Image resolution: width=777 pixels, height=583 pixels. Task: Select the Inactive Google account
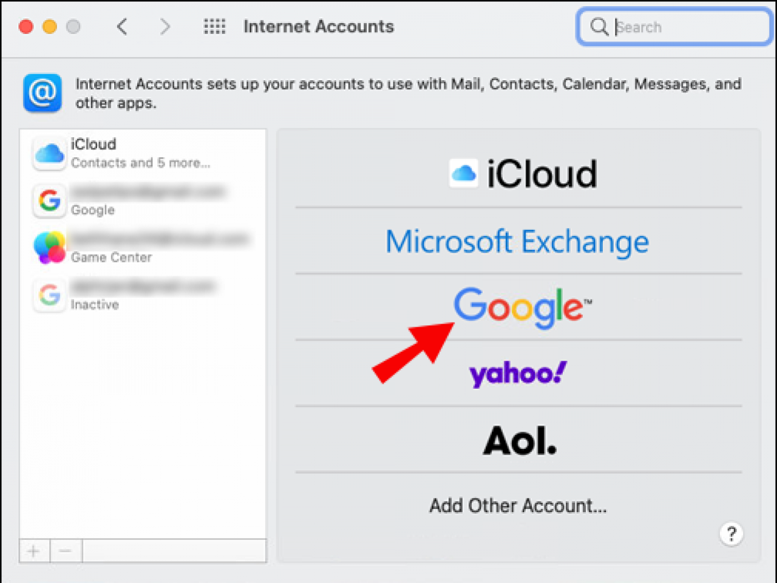143,295
